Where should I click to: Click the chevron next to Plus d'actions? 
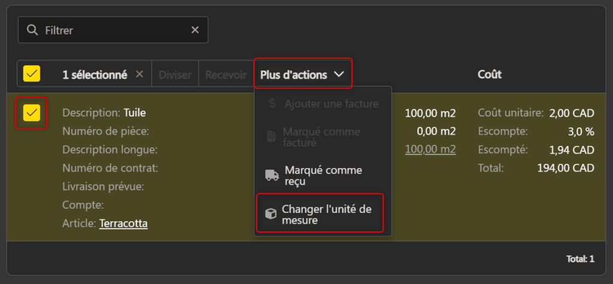[339, 75]
